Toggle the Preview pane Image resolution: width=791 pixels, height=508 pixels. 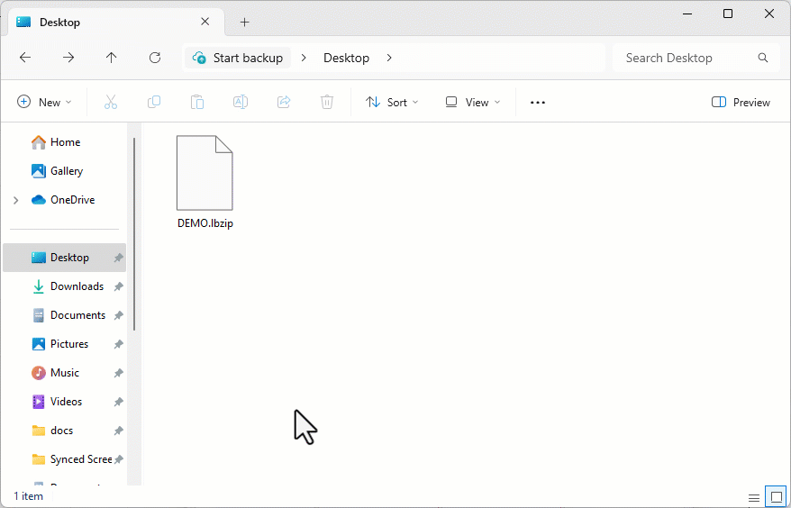coord(741,103)
